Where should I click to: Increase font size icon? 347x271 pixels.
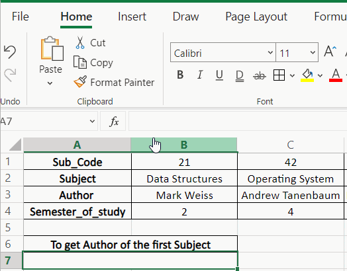(330, 52)
